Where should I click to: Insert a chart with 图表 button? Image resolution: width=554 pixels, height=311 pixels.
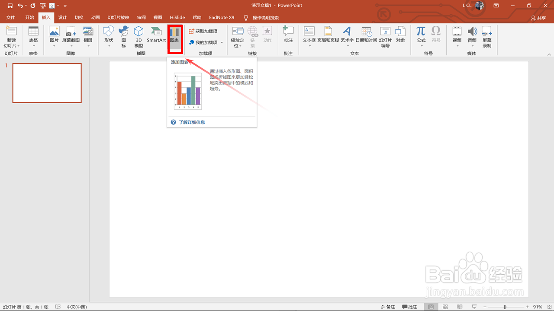click(x=174, y=36)
